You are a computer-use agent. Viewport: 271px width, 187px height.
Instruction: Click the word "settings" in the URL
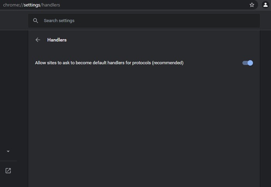coord(31,5)
